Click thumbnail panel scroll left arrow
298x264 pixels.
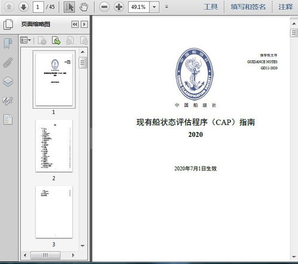coord(25,255)
